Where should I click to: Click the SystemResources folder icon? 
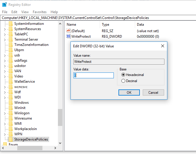[x=11, y=29]
